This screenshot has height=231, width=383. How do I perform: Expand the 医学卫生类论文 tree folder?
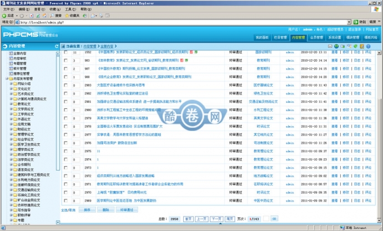point(11,144)
